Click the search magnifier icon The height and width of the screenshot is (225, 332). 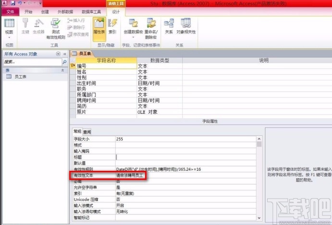64,62
